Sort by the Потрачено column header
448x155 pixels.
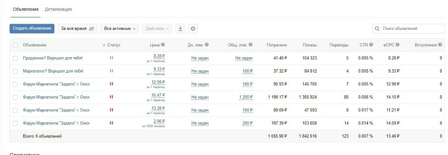click(277, 45)
